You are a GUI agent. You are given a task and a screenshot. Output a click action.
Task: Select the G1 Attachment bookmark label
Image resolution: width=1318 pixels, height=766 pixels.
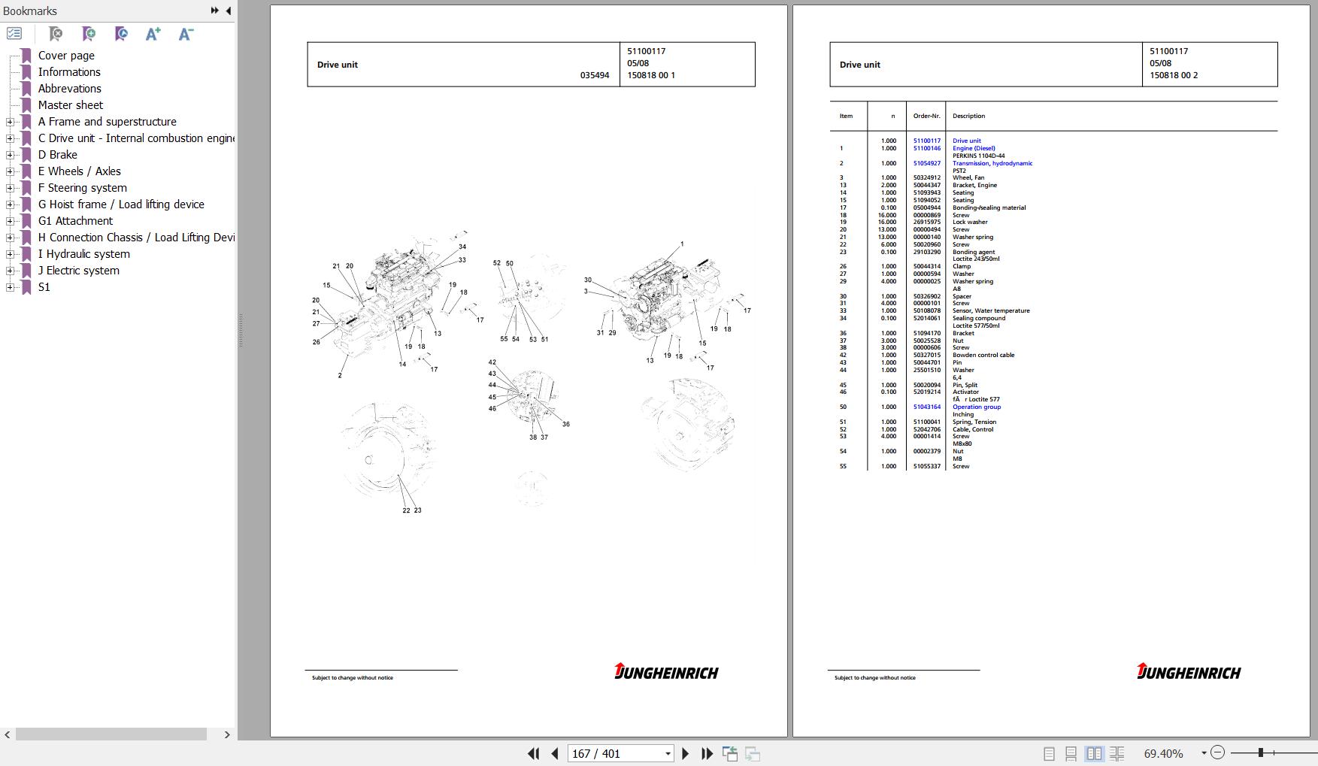coord(75,221)
